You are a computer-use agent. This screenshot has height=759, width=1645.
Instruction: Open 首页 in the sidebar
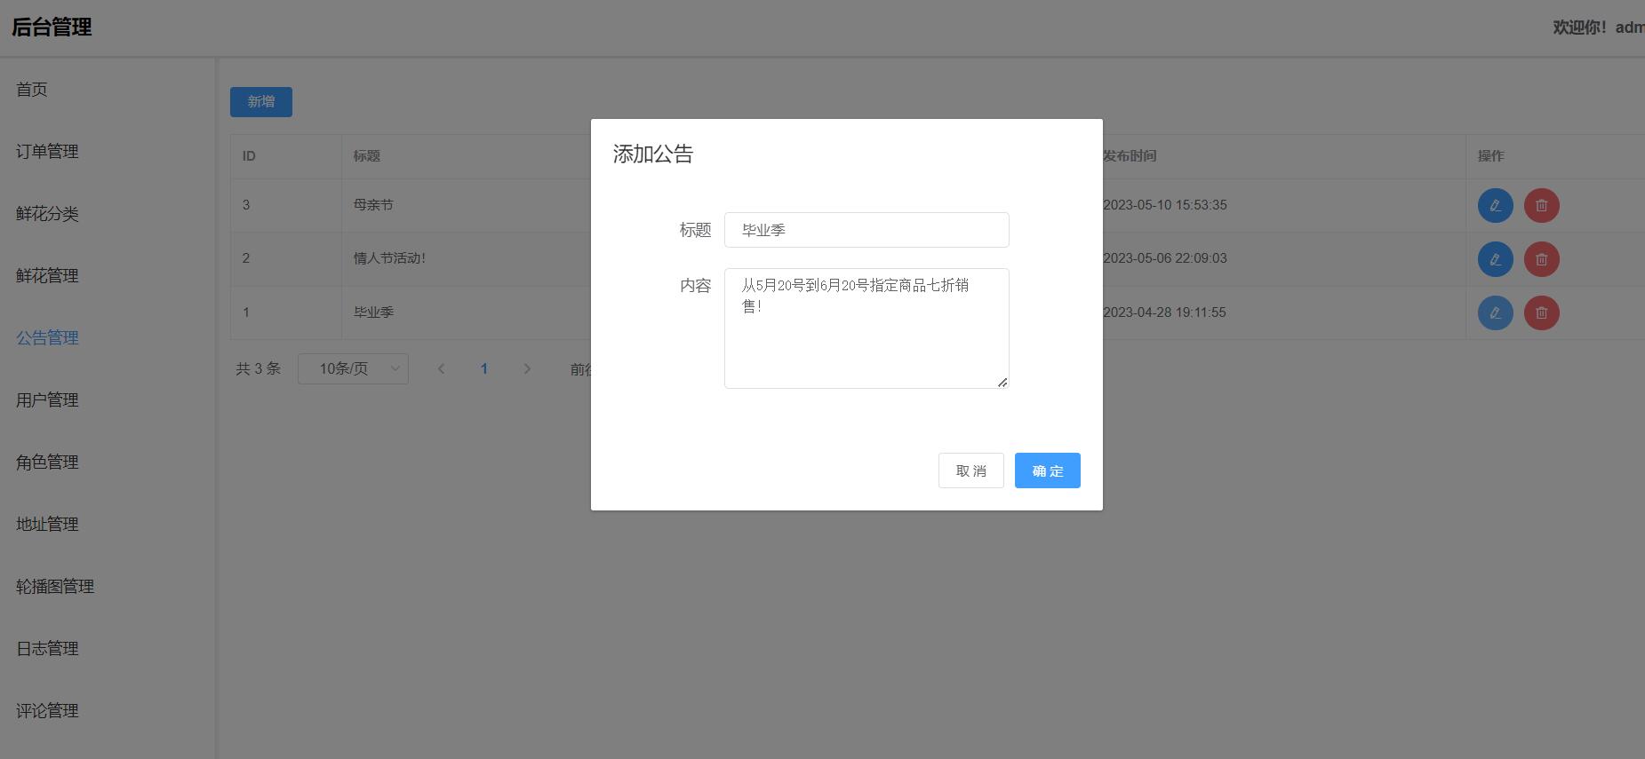point(32,90)
